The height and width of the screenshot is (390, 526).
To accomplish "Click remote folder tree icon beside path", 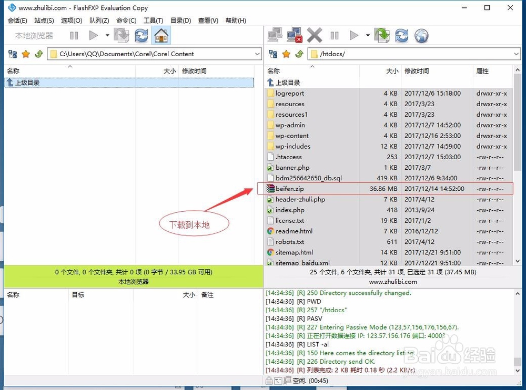I will tap(273, 54).
